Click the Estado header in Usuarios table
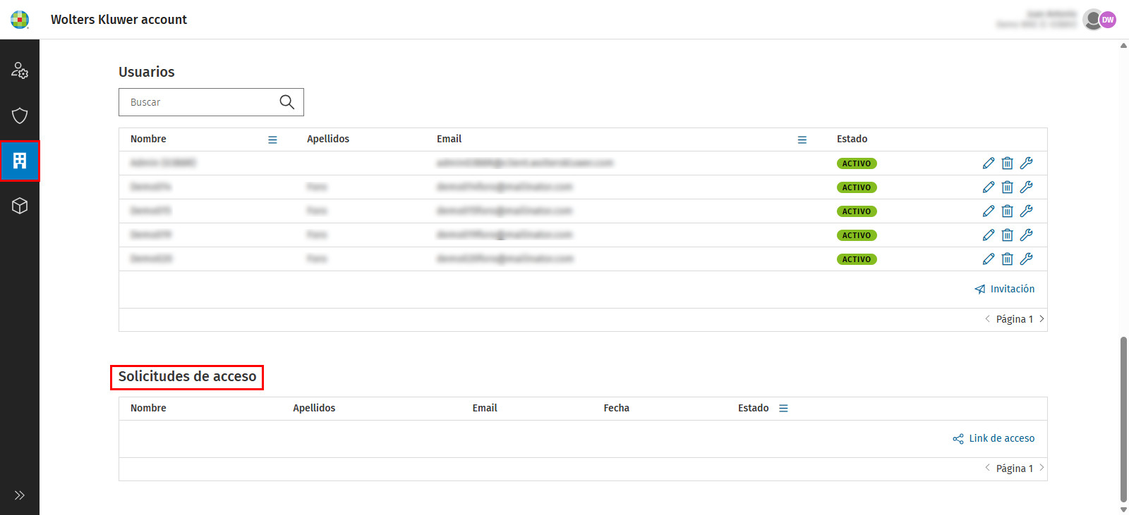1129x515 pixels. tap(852, 139)
